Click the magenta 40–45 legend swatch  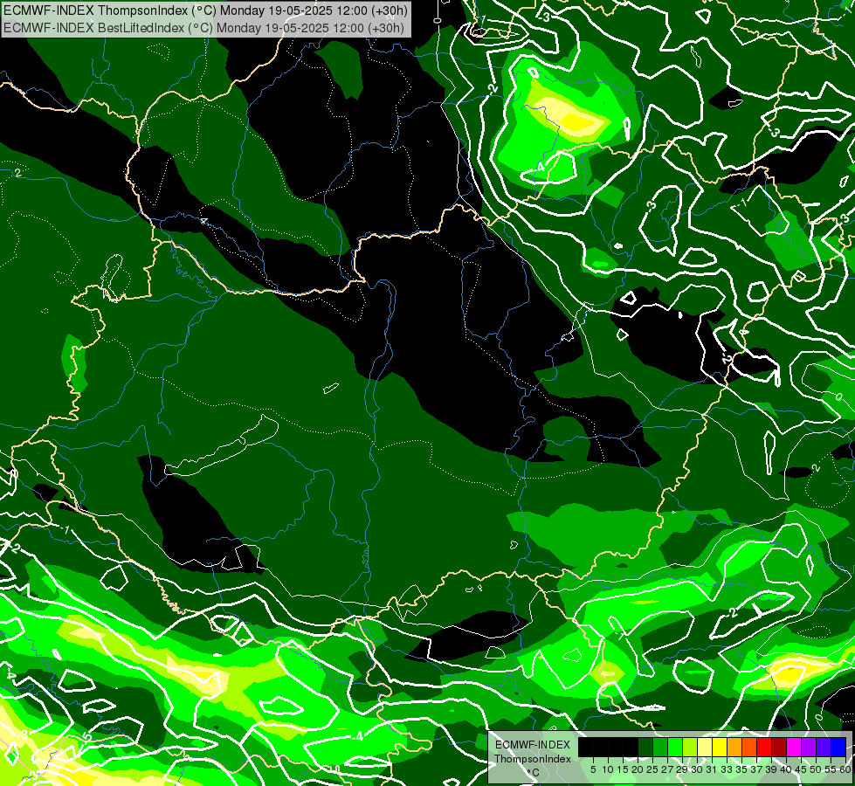pos(794,747)
